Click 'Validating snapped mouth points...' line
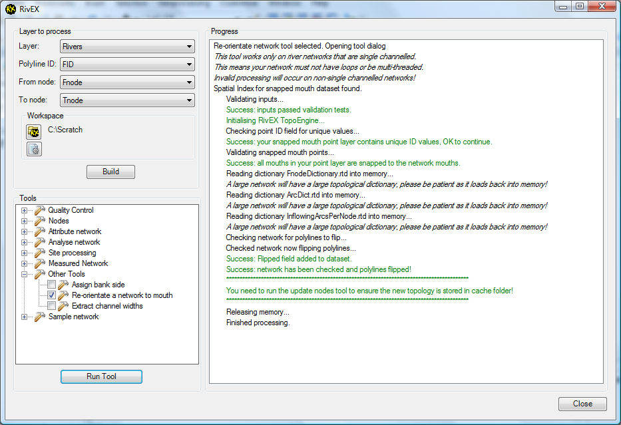The image size is (621, 425). point(280,152)
